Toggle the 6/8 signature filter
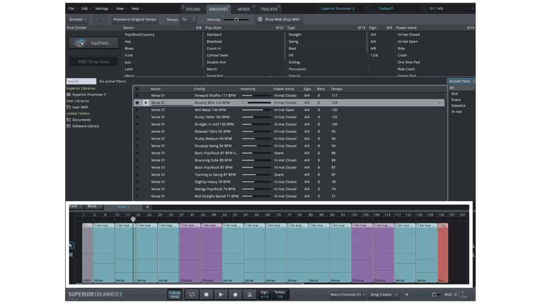The height and width of the screenshot is (304, 541). click(373, 49)
